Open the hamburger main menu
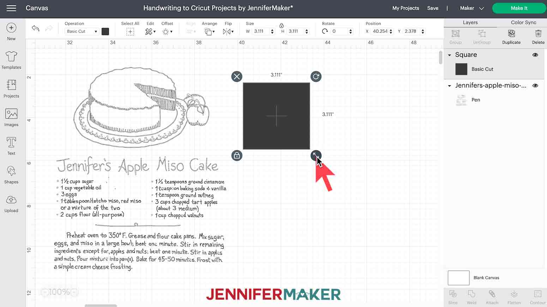Screen dimensions: 547x307 pyautogui.click(x=11, y=8)
